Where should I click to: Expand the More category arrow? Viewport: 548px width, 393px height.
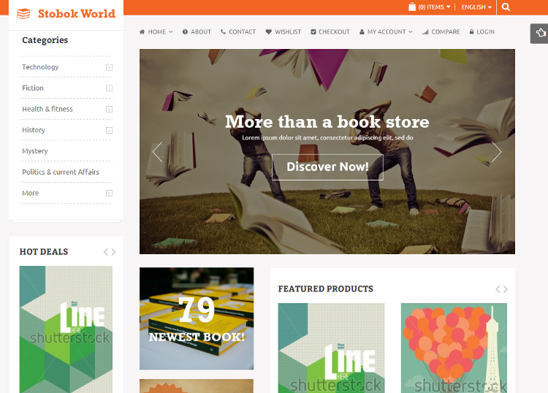pos(109,193)
